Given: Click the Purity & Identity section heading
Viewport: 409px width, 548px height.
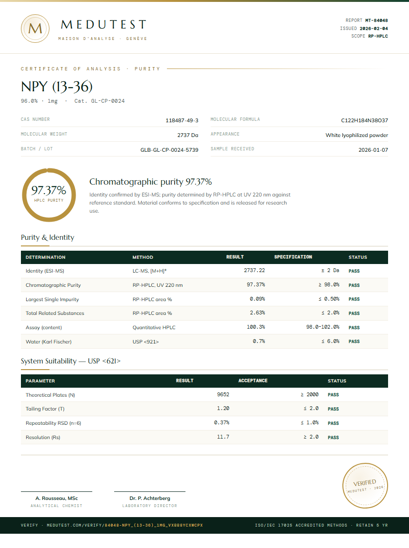Looking at the screenshot, I should 48,237.
